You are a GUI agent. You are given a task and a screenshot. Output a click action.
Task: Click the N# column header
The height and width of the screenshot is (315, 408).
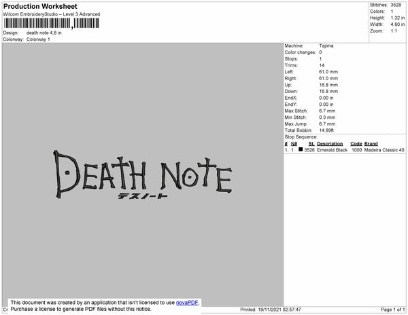coord(294,144)
